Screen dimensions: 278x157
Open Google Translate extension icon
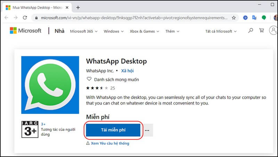[x=254, y=18]
